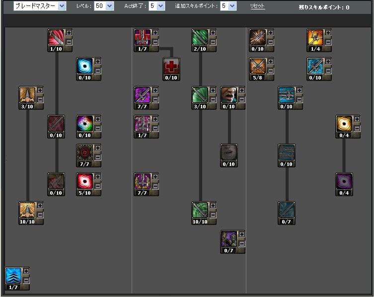Image resolution: width=374 pixels, height=297 pixels.
Task: Select the green sword skill icon at 10/10
Action: [x=200, y=210]
